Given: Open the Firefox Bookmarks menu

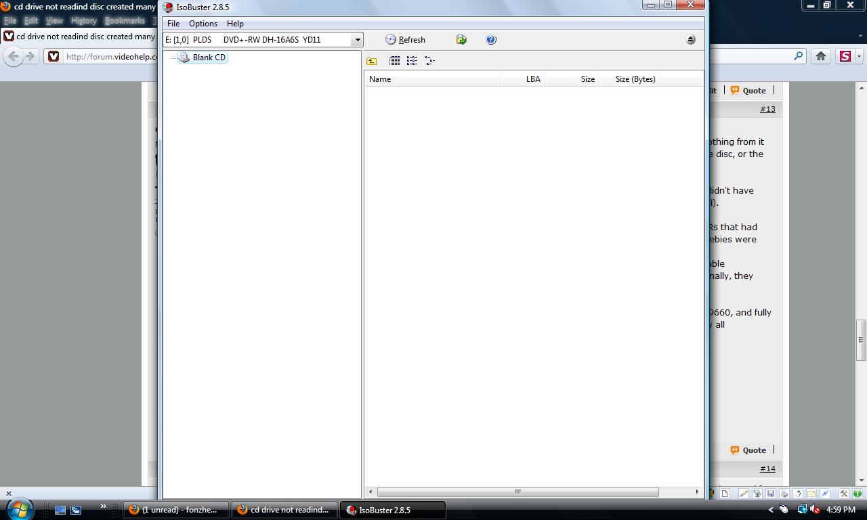Looking at the screenshot, I should (x=125, y=21).
